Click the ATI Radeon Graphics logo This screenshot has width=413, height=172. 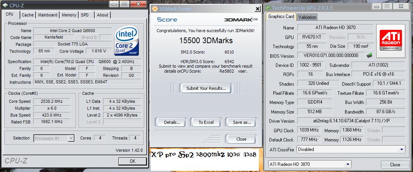[390, 41]
